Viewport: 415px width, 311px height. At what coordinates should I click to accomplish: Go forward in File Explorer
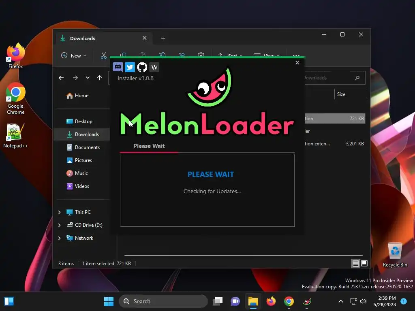coord(75,78)
